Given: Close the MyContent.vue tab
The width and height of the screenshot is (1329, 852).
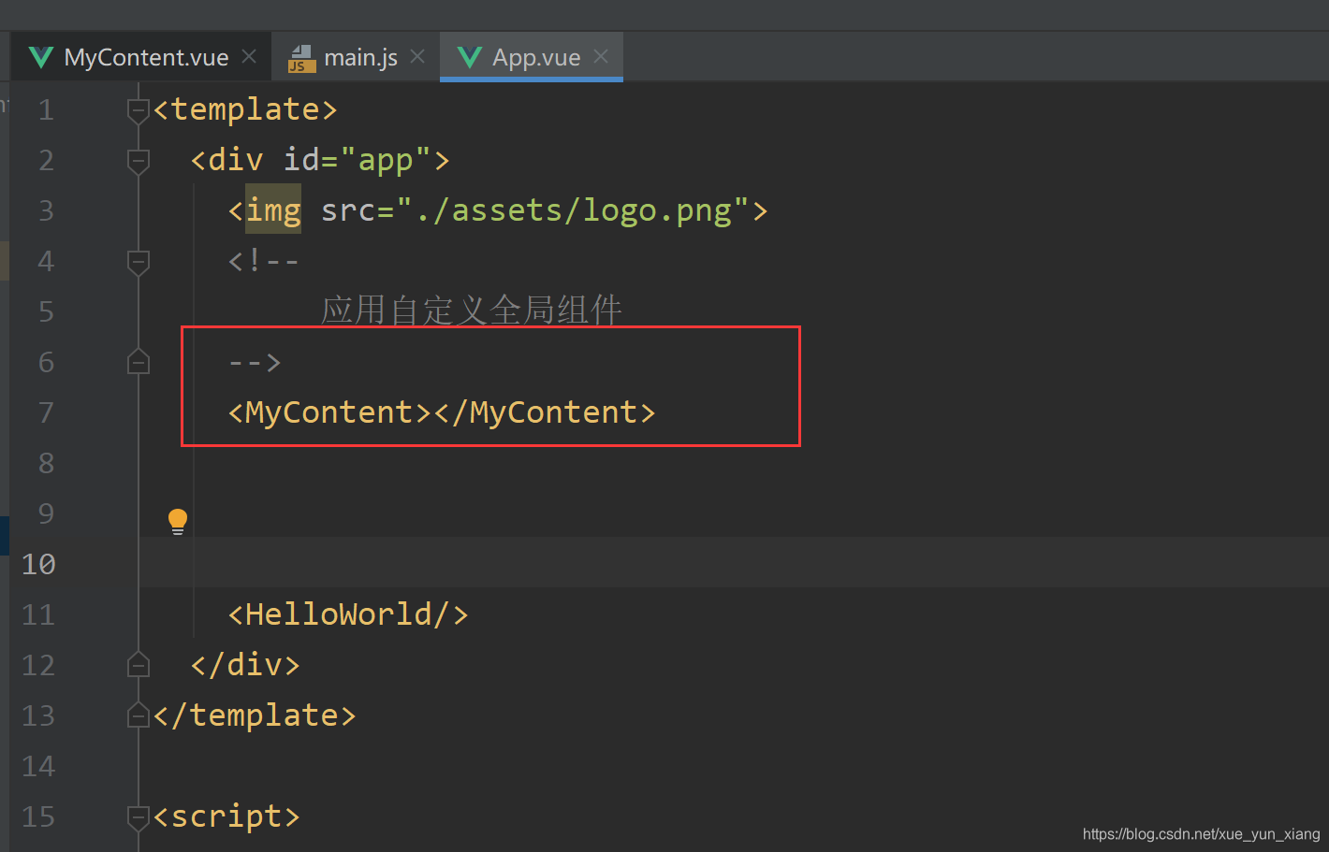Looking at the screenshot, I should coord(249,57).
